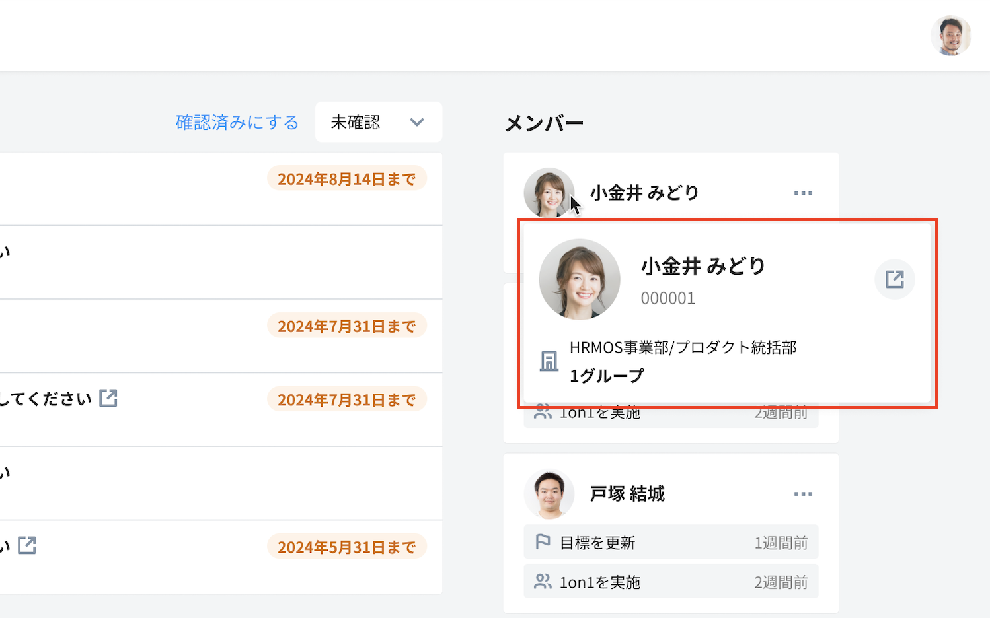Viewport: 990px width, 618px height.
Task: Open 戸塚 結城's 1on1を実施 activity text
Action: 600,582
